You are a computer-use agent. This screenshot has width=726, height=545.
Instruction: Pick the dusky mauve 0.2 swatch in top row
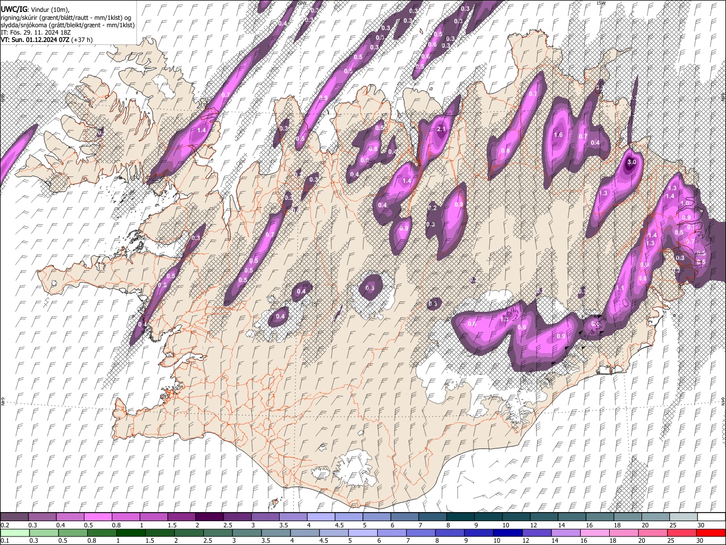(x=14, y=517)
